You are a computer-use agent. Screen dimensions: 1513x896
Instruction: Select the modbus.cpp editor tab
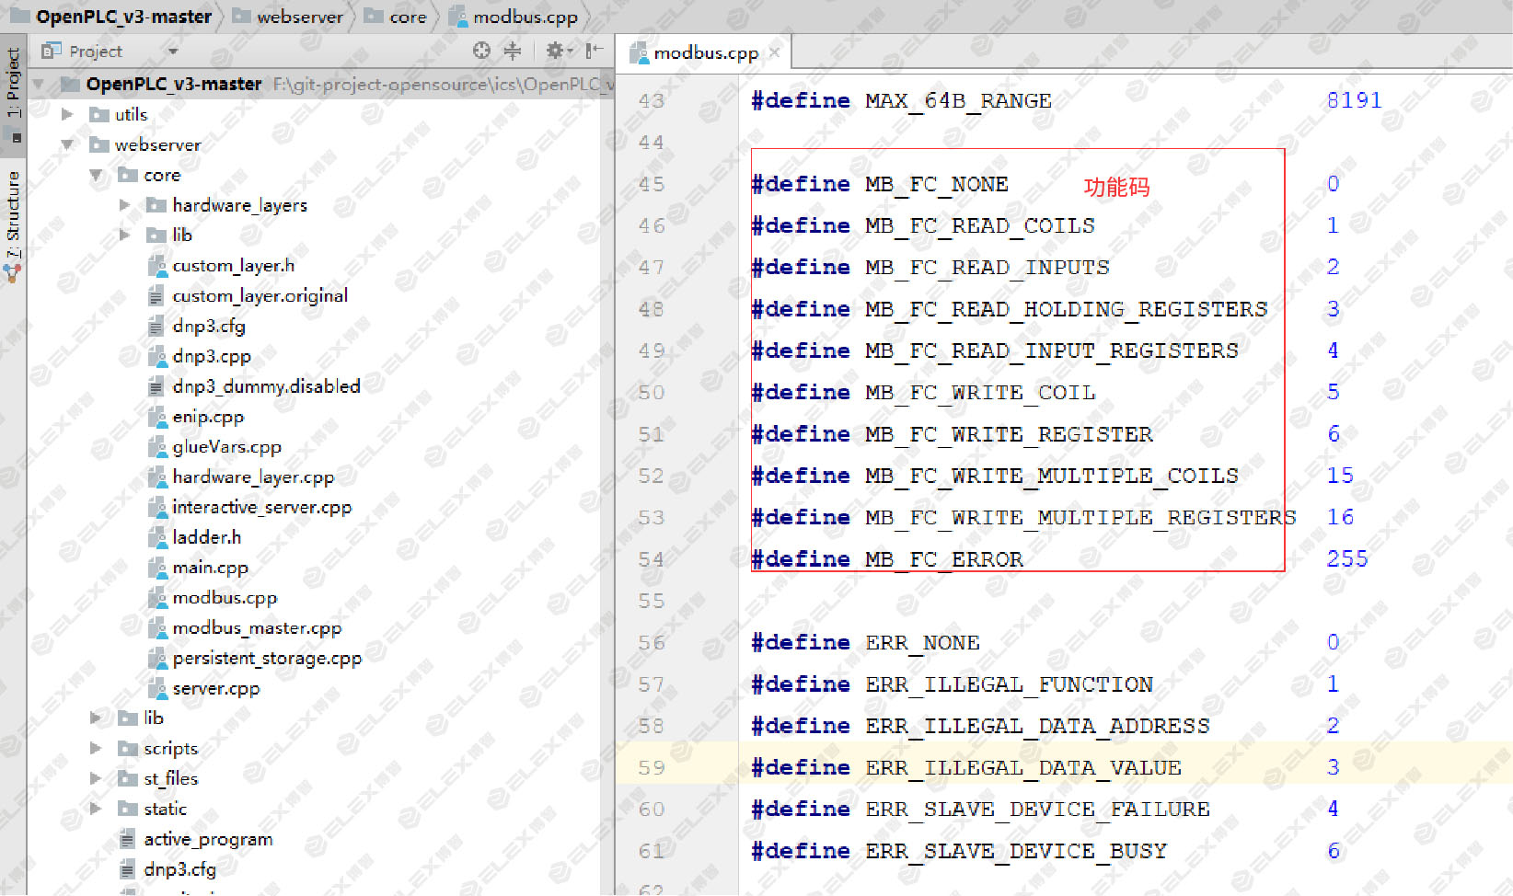(706, 52)
